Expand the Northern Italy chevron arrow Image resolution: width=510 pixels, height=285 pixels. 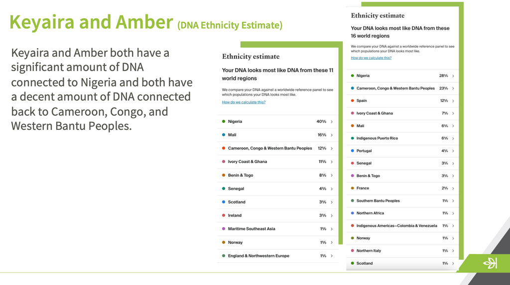453,251
